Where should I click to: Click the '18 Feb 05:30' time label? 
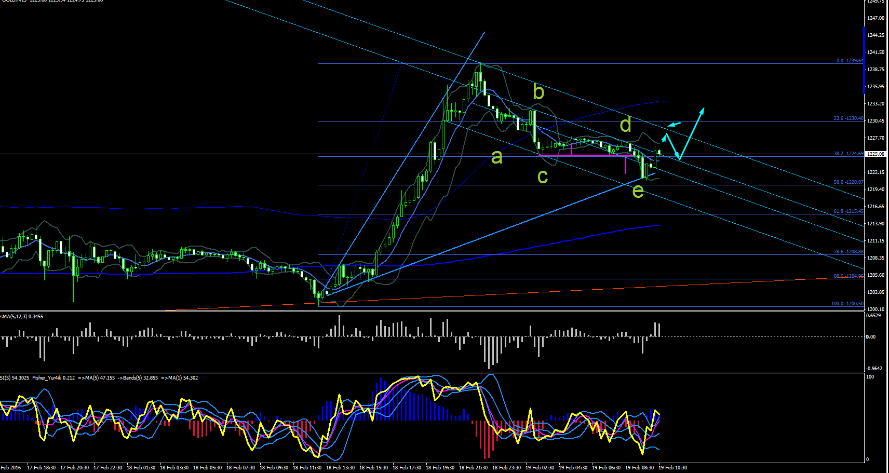[x=208, y=468]
